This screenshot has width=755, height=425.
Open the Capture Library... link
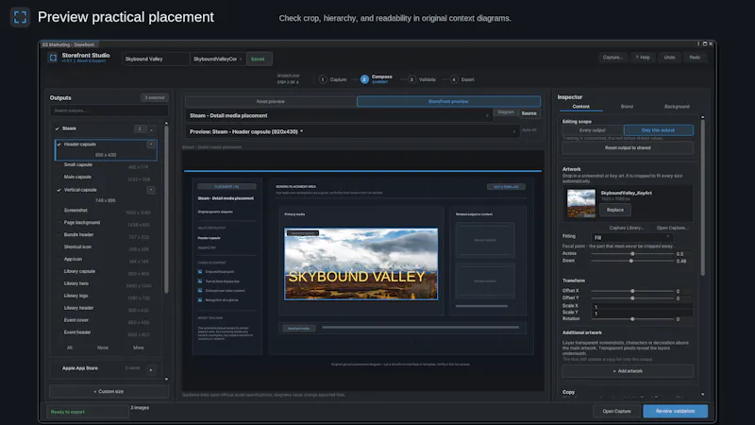tap(627, 228)
